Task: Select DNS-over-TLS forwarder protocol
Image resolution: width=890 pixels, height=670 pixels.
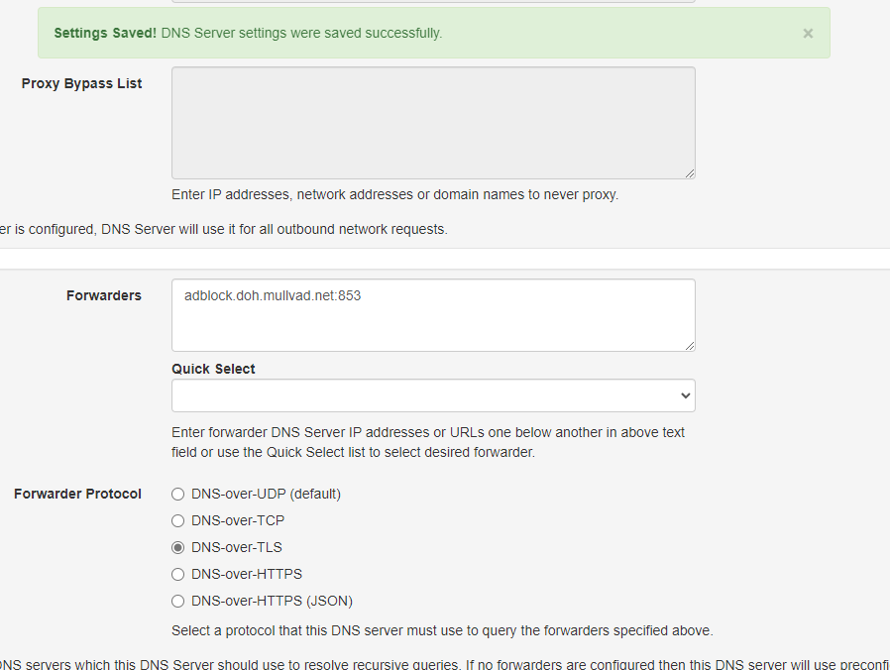Action: [177, 547]
